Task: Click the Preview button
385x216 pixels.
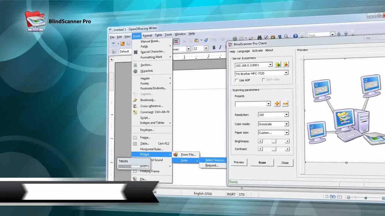Action: pyautogui.click(x=239, y=162)
